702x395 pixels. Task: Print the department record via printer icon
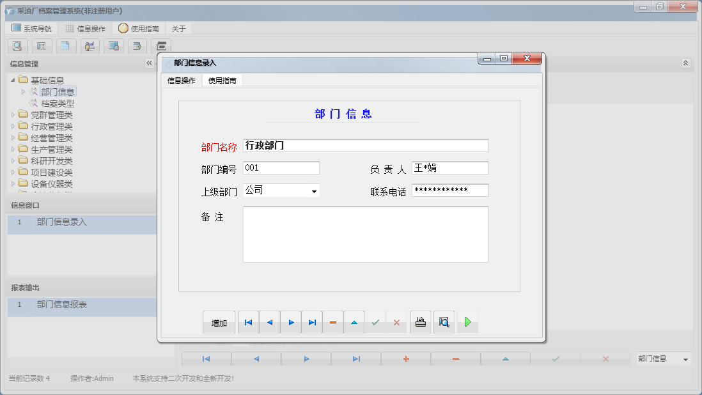click(x=420, y=322)
